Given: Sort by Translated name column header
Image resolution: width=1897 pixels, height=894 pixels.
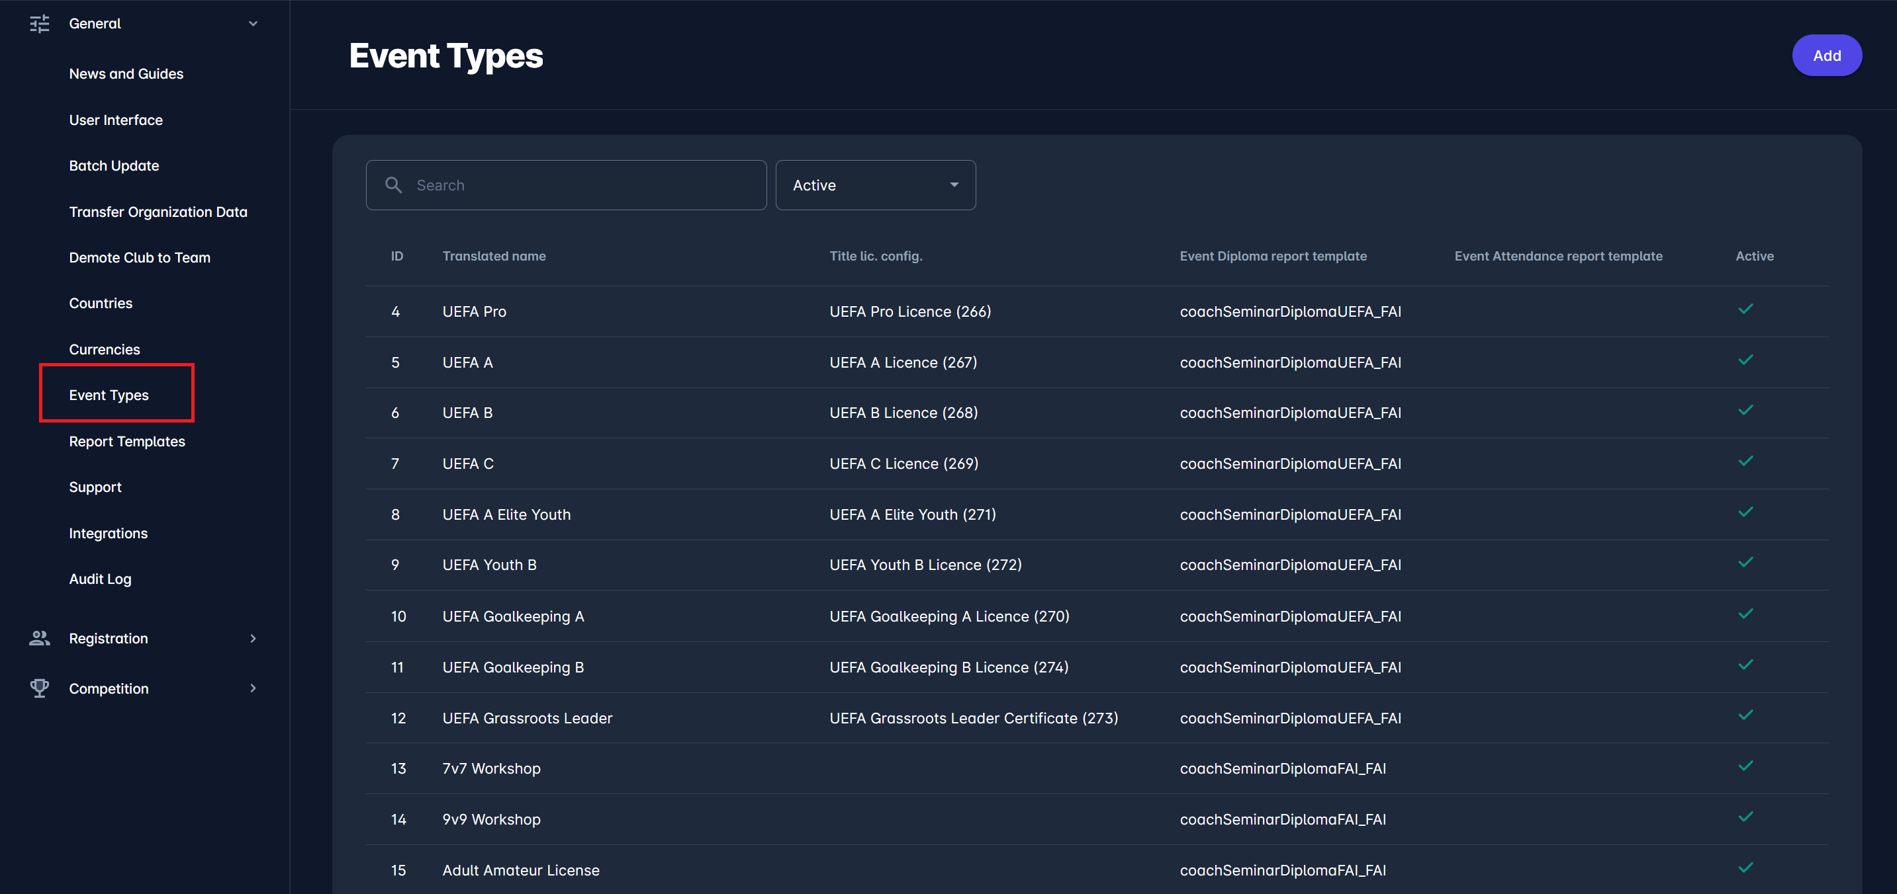Looking at the screenshot, I should coord(493,256).
